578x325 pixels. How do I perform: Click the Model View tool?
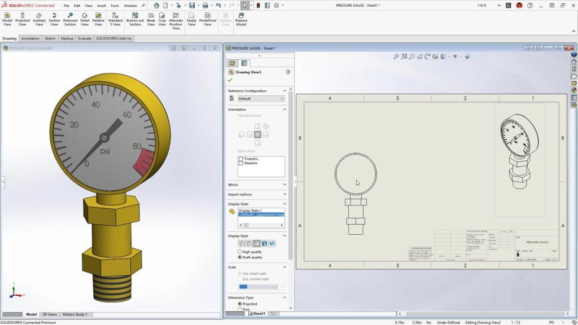7,19
